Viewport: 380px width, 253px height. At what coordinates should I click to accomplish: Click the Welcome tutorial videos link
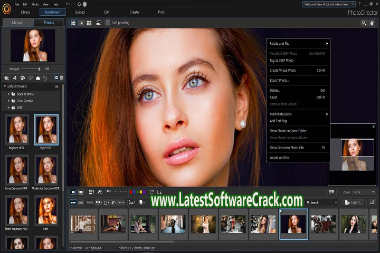tap(326, 4)
